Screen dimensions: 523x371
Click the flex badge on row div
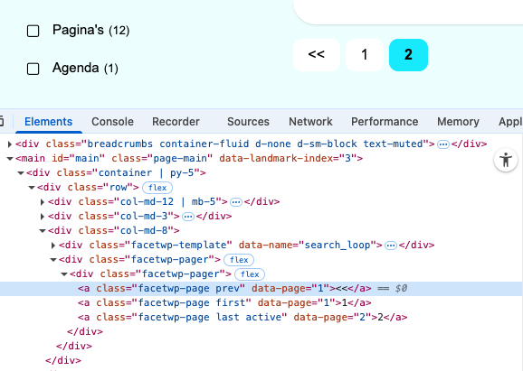click(157, 188)
